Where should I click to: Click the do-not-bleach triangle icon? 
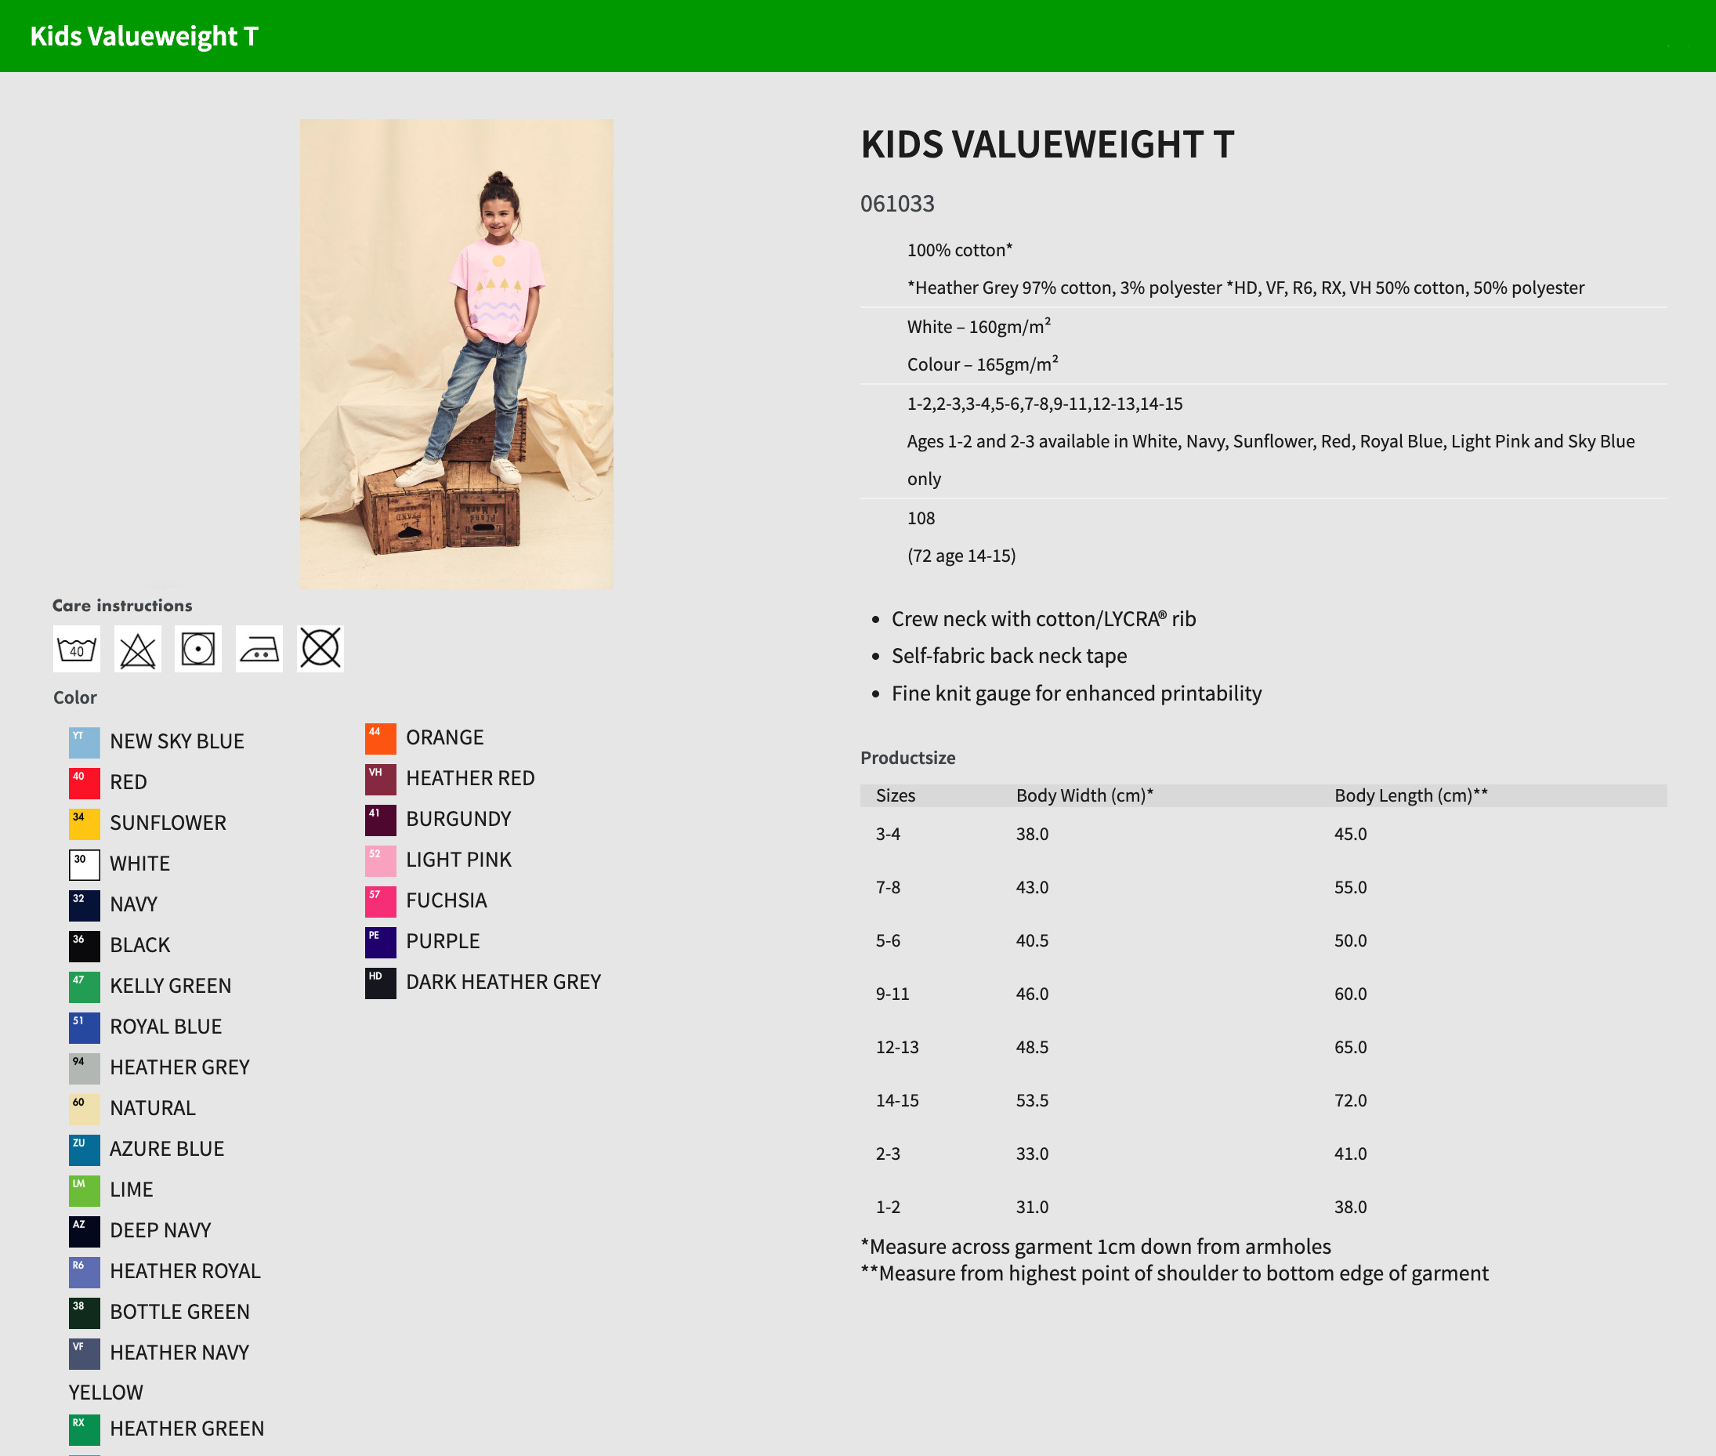tap(138, 649)
